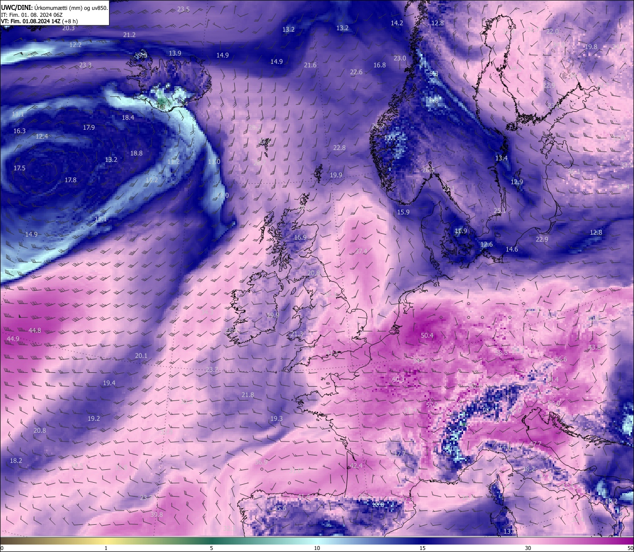
Task: Click the 16.8 value label
Action: (x=379, y=65)
